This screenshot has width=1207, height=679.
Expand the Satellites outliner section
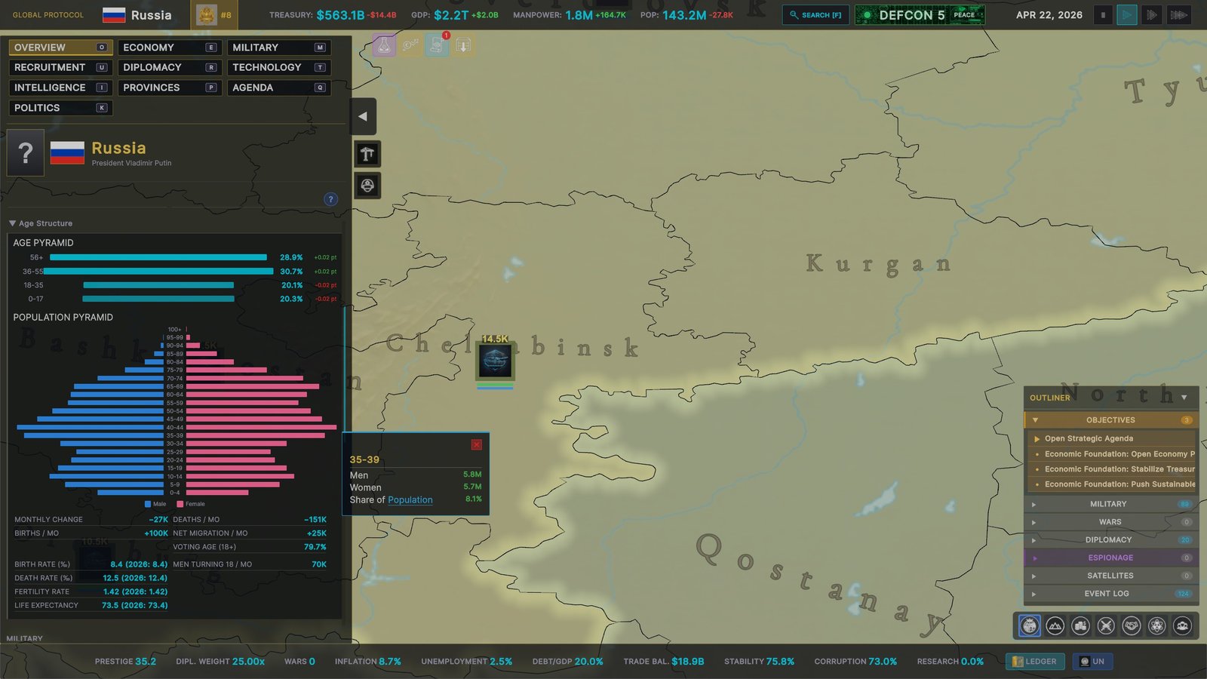tap(1111, 576)
